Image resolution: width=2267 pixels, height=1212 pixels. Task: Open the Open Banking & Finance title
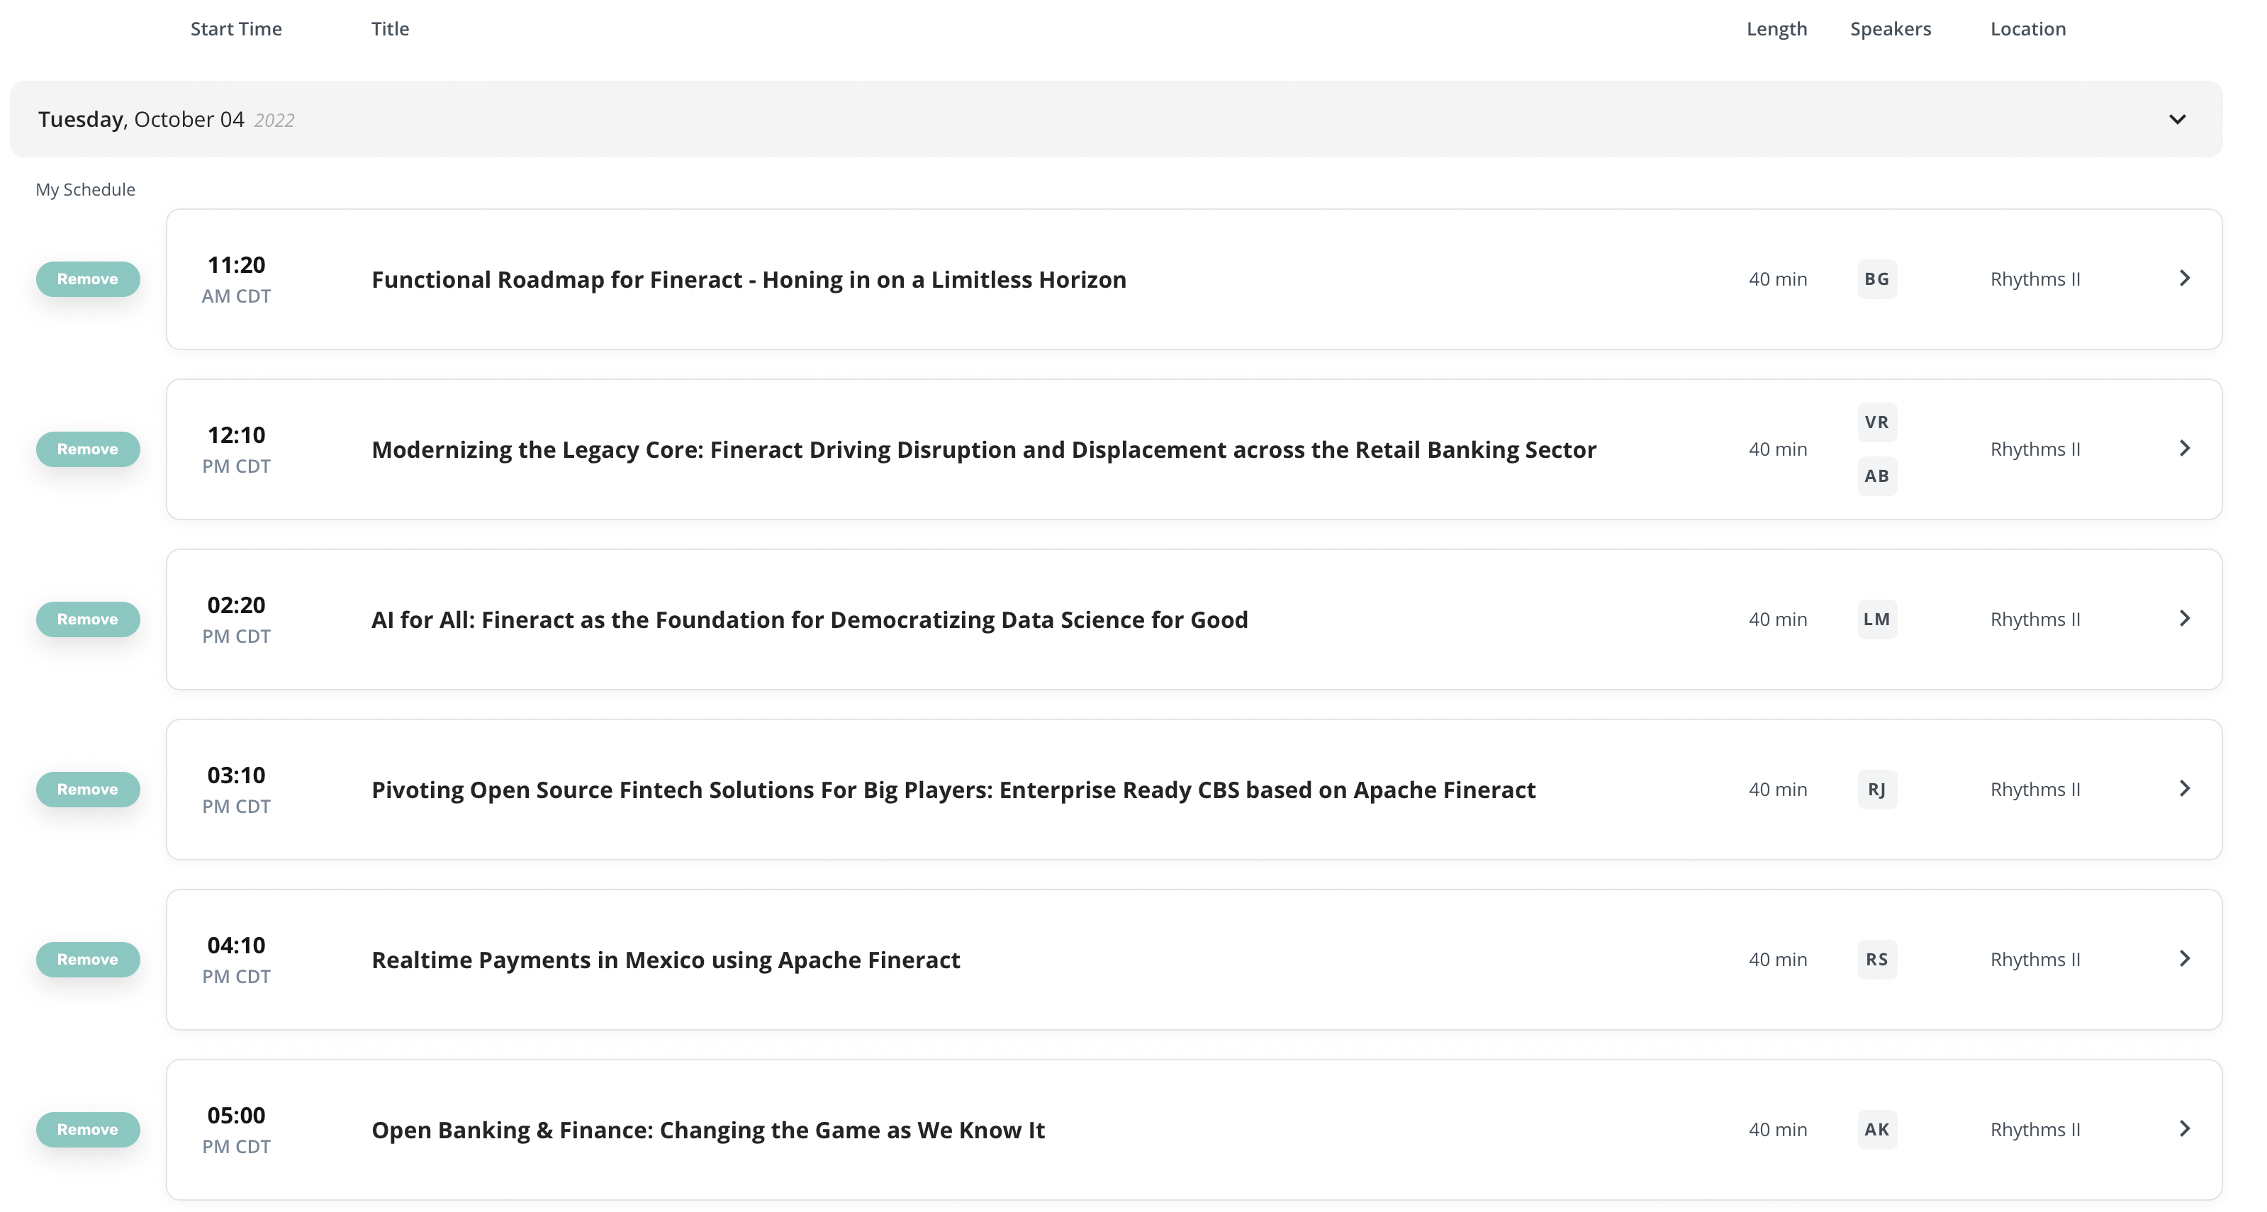(708, 1130)
